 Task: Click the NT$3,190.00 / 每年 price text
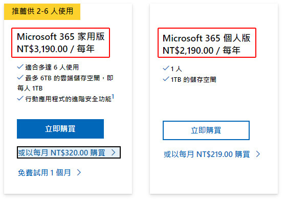coord(57,50)
